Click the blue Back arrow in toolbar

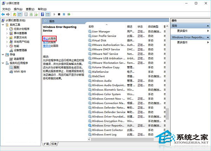coord(3,14)
